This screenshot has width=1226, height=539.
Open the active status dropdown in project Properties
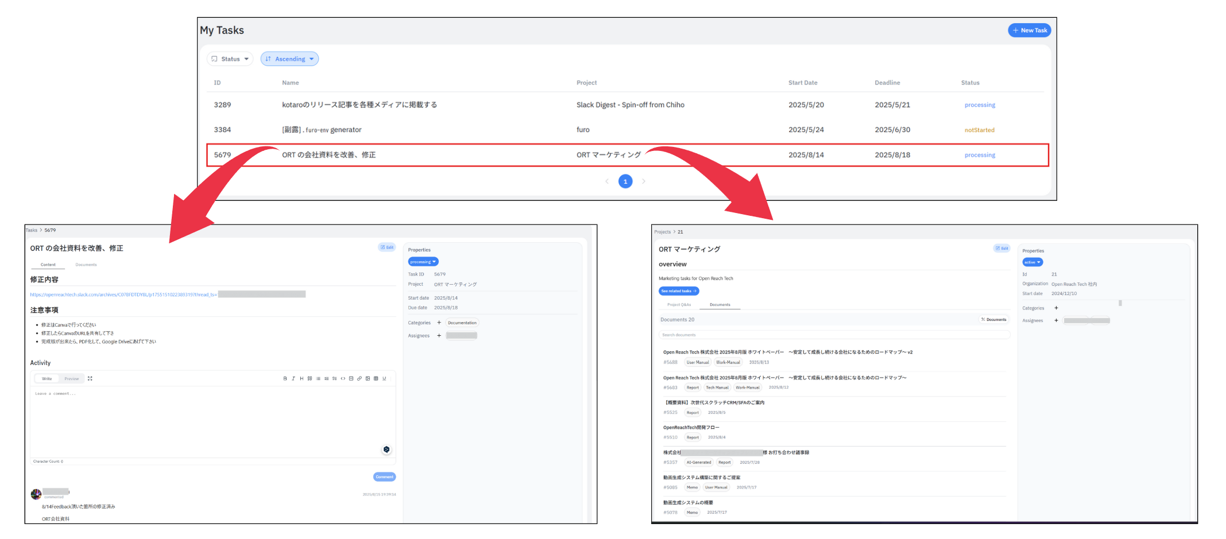pyautogui.click(x=1032, y=262)
